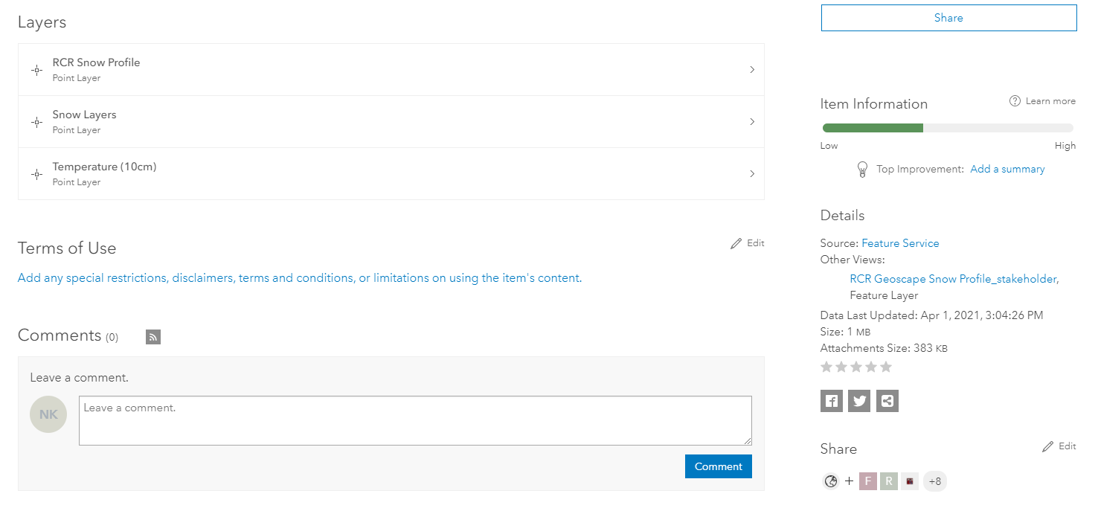Click Add a summary link
This screenshot has height=511, width=1098.
(x=1007, y=169)
